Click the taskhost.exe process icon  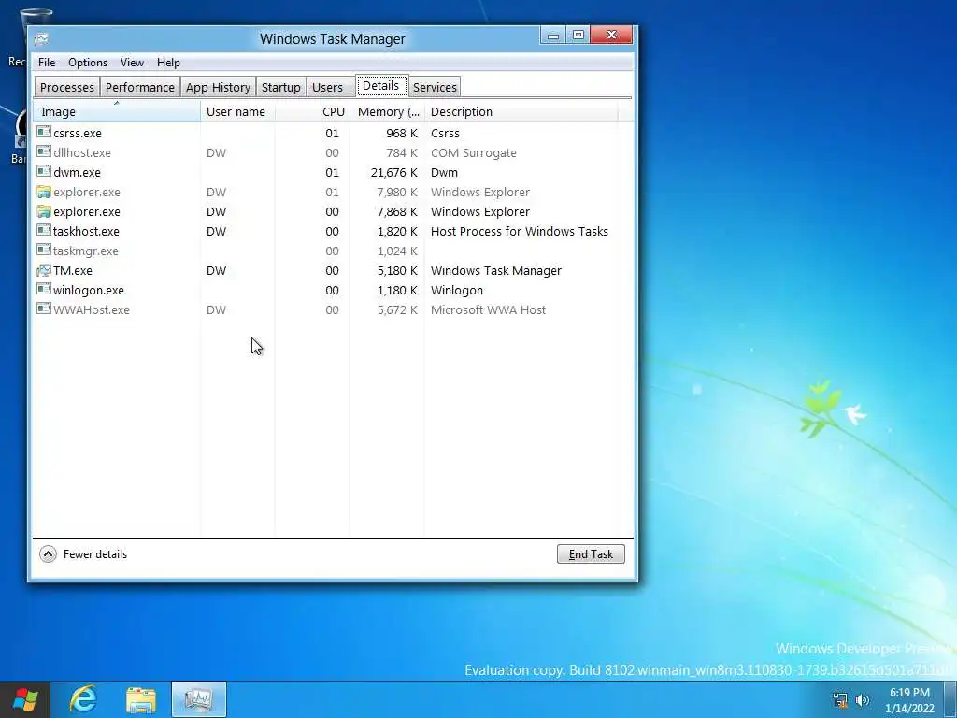(44, 230)
